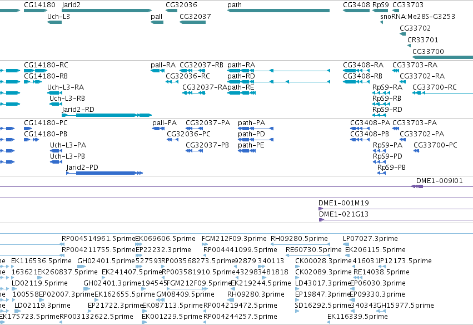Select protein CG3408-PA
Image resolution: width=473 pixels, height=325 pixels.
click(370, 123)
